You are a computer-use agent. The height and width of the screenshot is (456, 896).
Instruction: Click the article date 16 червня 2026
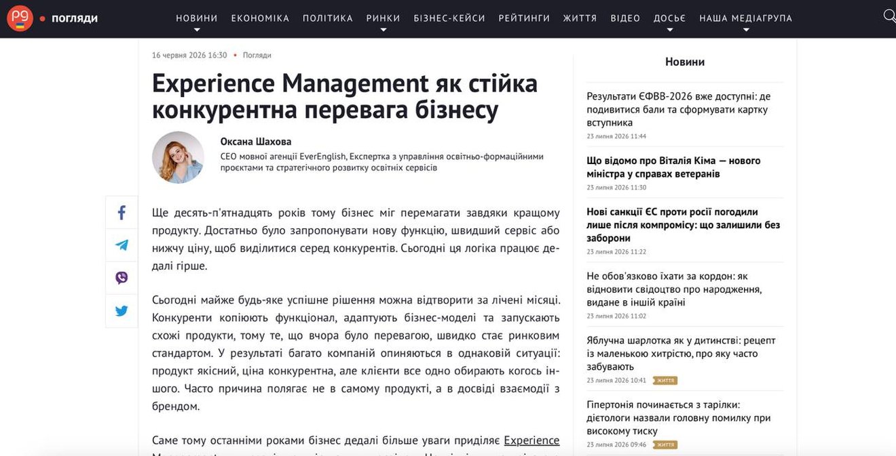tap(189, 55)
